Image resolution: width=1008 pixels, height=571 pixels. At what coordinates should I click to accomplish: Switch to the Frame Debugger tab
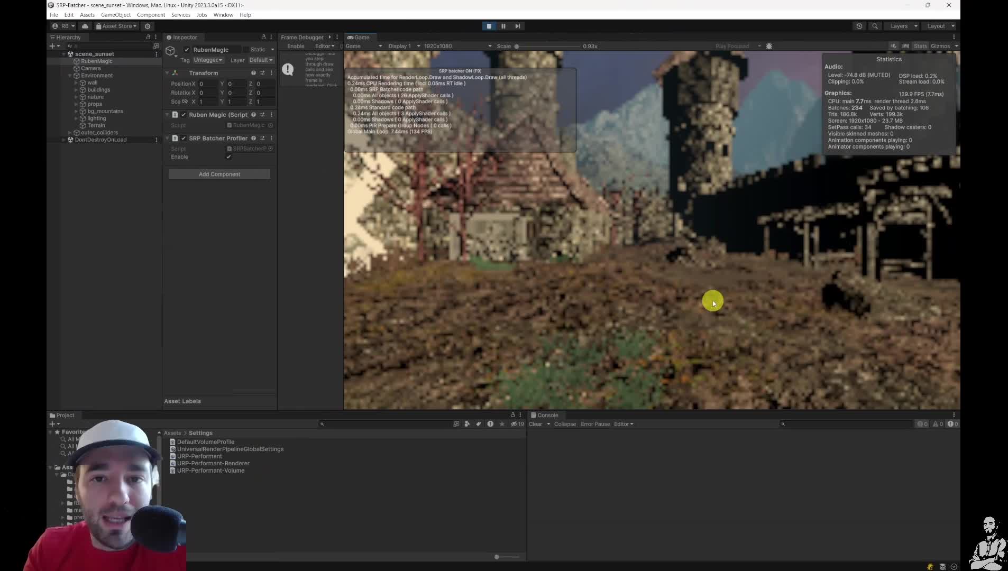point(302,37)
